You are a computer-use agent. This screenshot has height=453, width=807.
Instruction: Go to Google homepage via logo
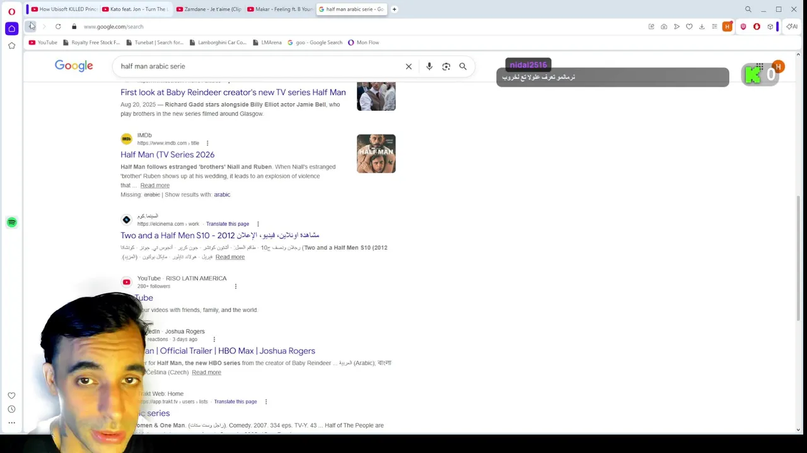tap(74, 65)
